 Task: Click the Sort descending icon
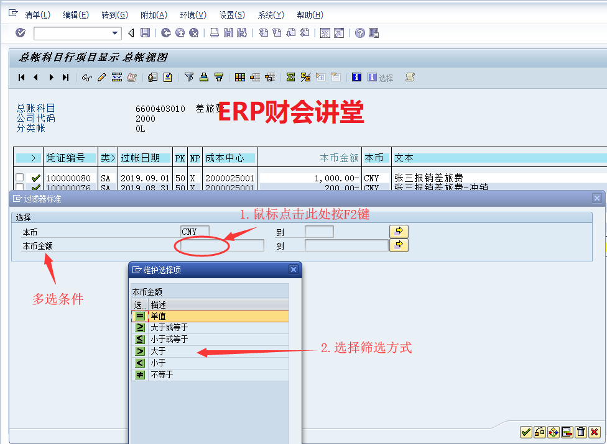tap(219, 77)
